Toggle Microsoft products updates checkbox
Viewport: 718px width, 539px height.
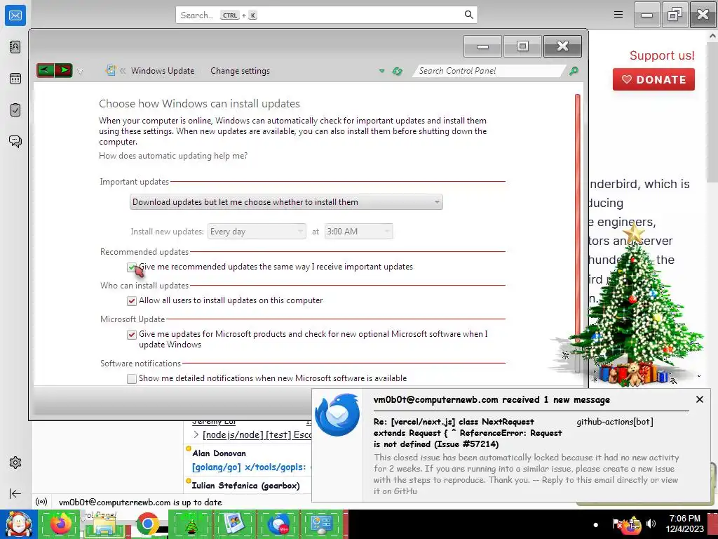coord(131,335)
